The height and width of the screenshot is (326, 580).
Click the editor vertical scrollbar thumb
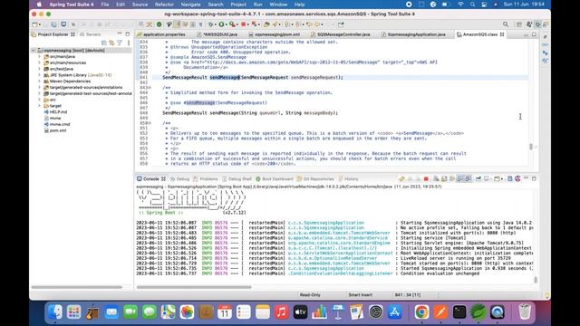pos(531,147)
